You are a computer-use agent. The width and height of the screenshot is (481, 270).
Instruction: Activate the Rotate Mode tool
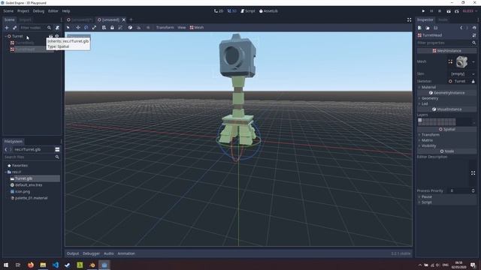[86, 28]
